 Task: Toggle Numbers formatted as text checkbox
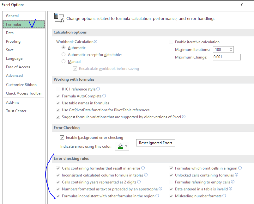point(58,189)
